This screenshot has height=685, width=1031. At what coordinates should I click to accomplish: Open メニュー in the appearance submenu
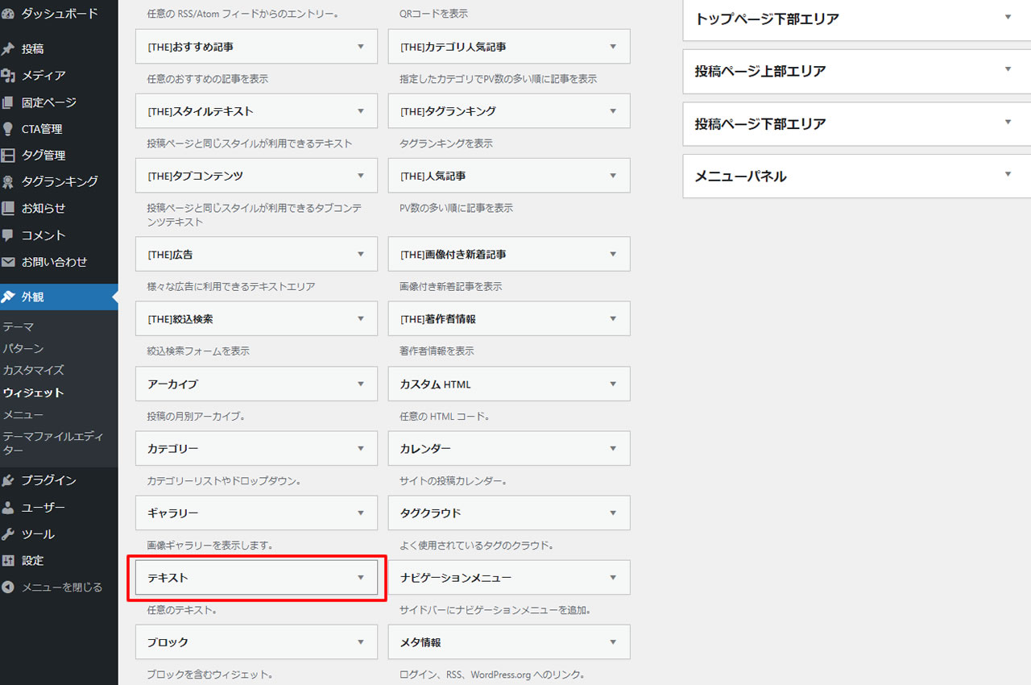(23, 415)
